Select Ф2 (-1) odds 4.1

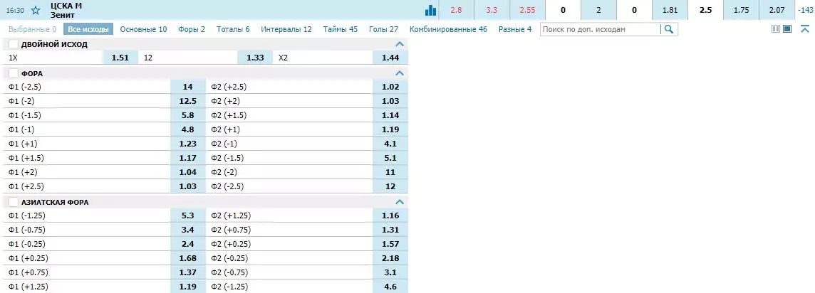pos(390,144)
